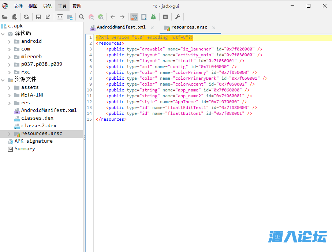Open the 工具 menu

[x=62, y=6]
